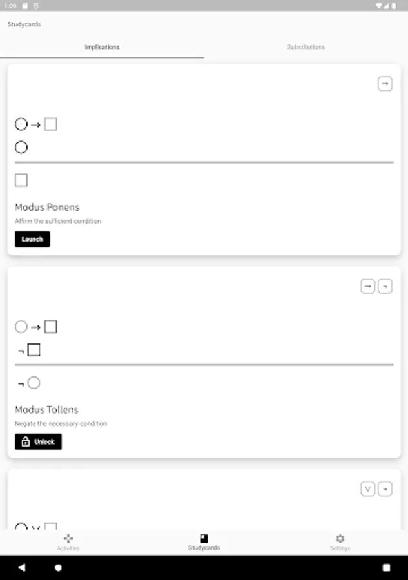
Task: Tap the implication arrow badge on Modus Ponens card
Action: [x=385, y=84]
